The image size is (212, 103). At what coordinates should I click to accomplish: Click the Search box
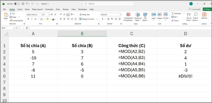click(108, 4)
